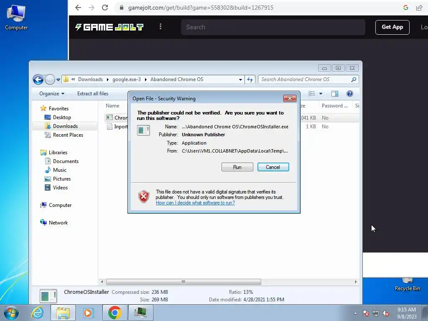Select Favorites in the navigation pane
This screenshot has width=428, height=321.
(x=59, y=108)
